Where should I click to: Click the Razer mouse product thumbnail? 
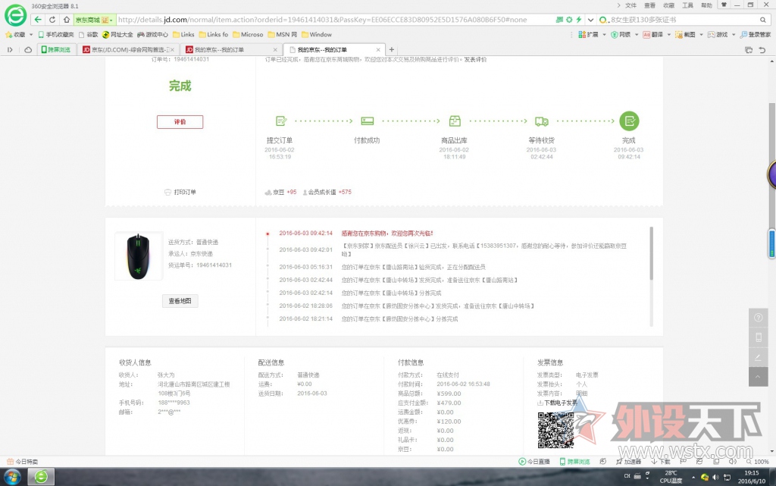tap(138, 256)
